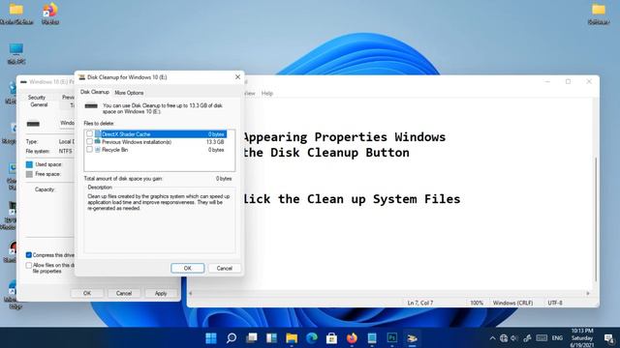Open the General tab in Properties

click(39, 104)
